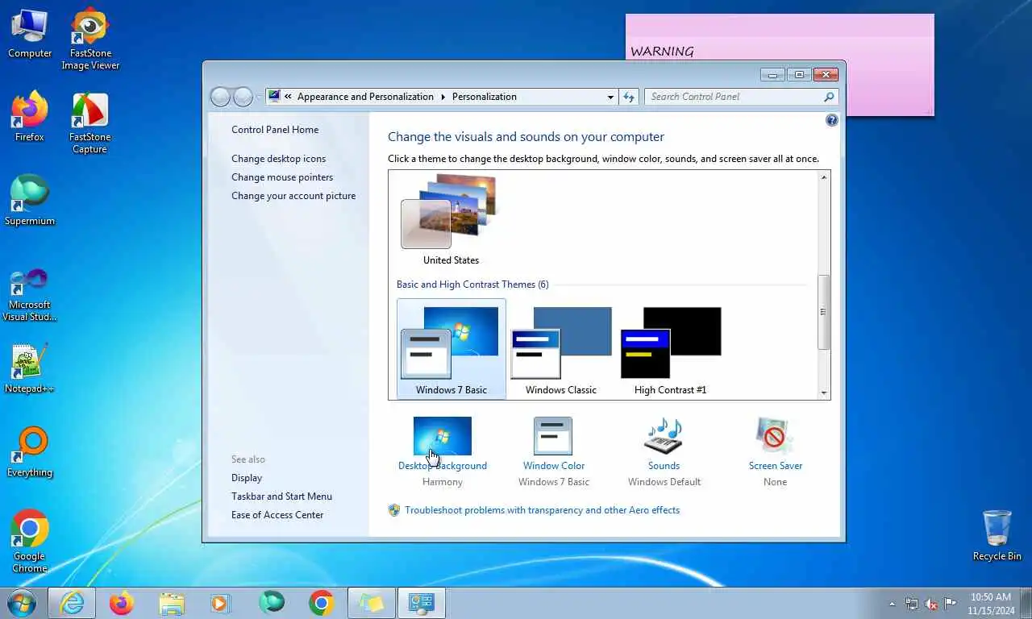The image size is (1032, 619).
Task: Open Change your account picture link
Action: coord(293,196)
